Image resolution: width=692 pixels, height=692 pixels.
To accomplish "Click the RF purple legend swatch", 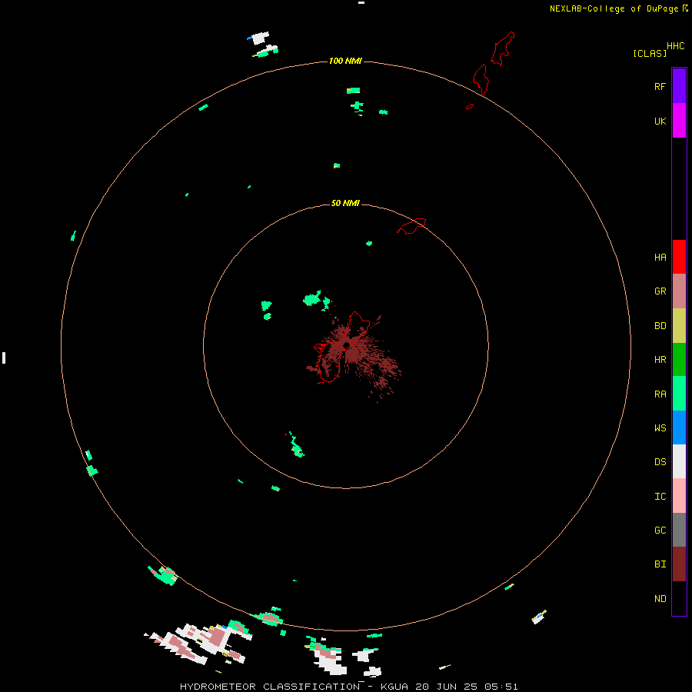I will tap(679, 85).
